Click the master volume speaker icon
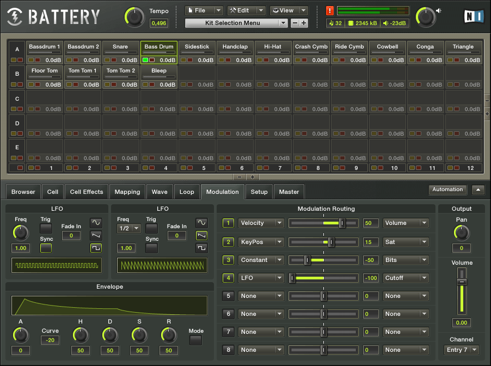This screenshot has width=491, height=366. tap(439, 11)
